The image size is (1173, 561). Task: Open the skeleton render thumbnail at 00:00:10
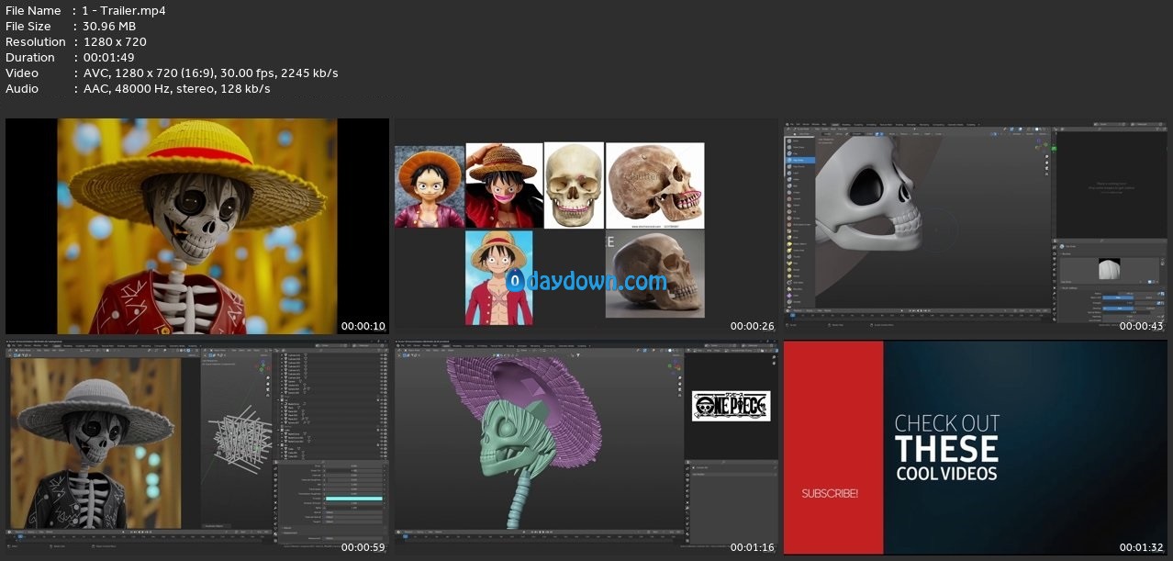click(197, 227)
